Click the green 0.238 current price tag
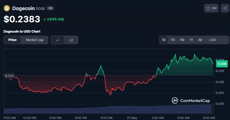The height and width of the screenshot is (120, 230). 222,64
